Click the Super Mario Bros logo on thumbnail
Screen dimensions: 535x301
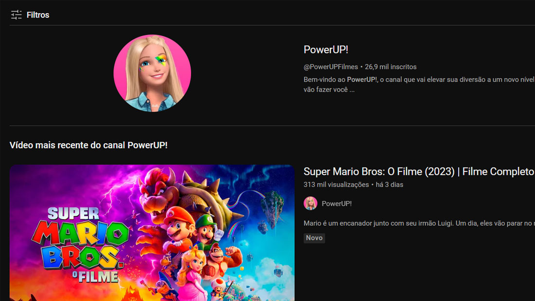point(80,245)
